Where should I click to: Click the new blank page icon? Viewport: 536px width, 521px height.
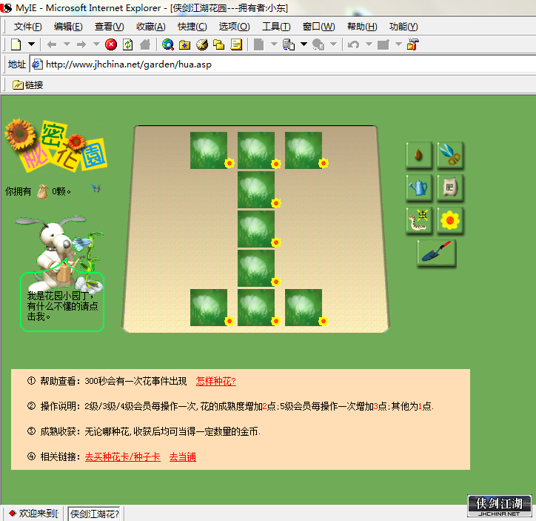16,44
